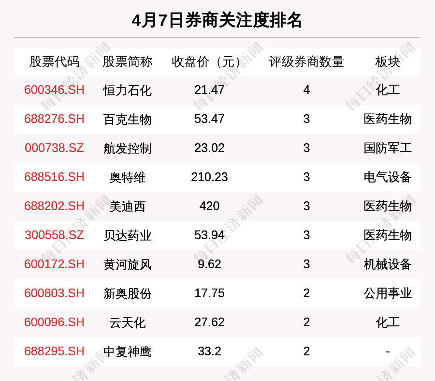Screen dimensions: 435x381
Task: Click stock name 贝达药业
Action: click(127, 235)
